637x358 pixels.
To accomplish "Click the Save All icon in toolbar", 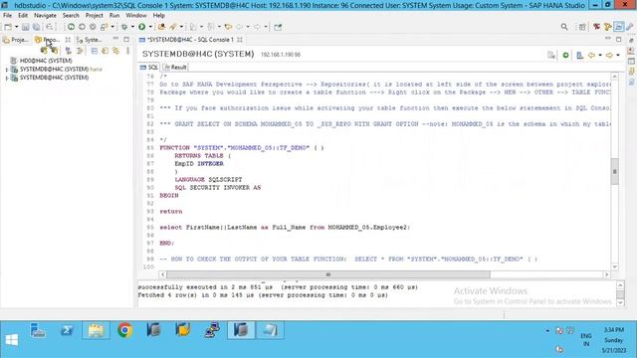I will click(37, 27).
